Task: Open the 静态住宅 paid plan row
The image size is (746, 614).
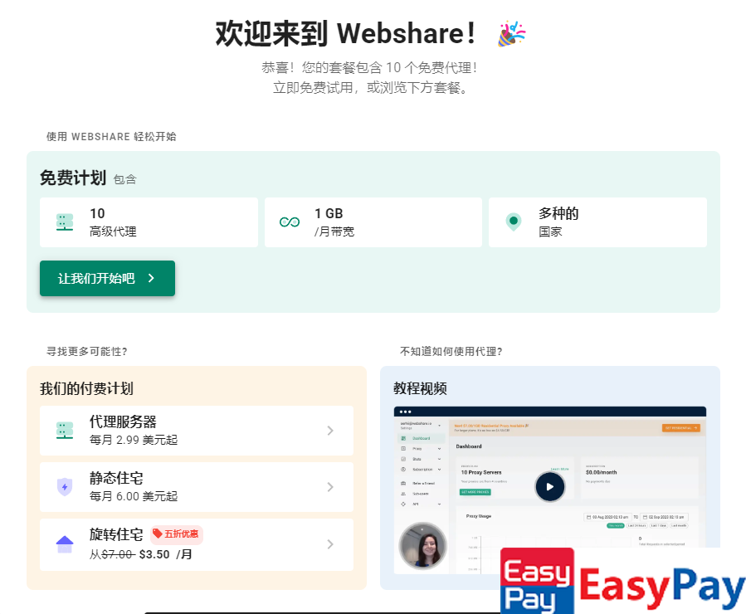Action: pyautogui.click(x=197, y=487)
